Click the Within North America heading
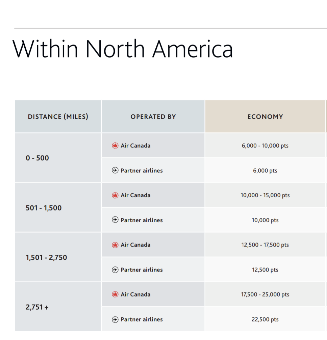 (x=123, y=49)
